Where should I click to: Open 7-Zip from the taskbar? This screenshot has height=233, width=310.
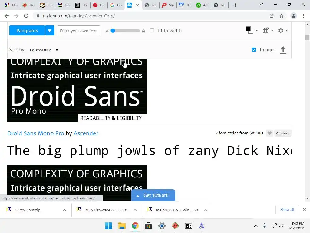[x=188, y=226]
